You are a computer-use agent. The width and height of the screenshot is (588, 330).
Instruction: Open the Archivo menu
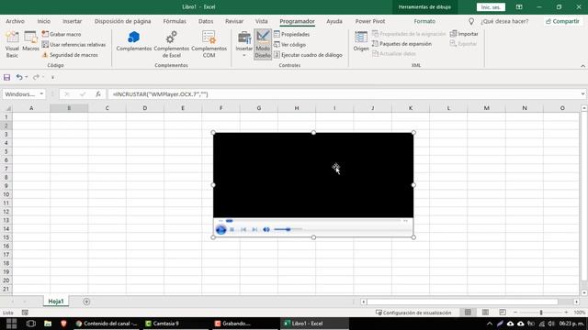[15, 21]
